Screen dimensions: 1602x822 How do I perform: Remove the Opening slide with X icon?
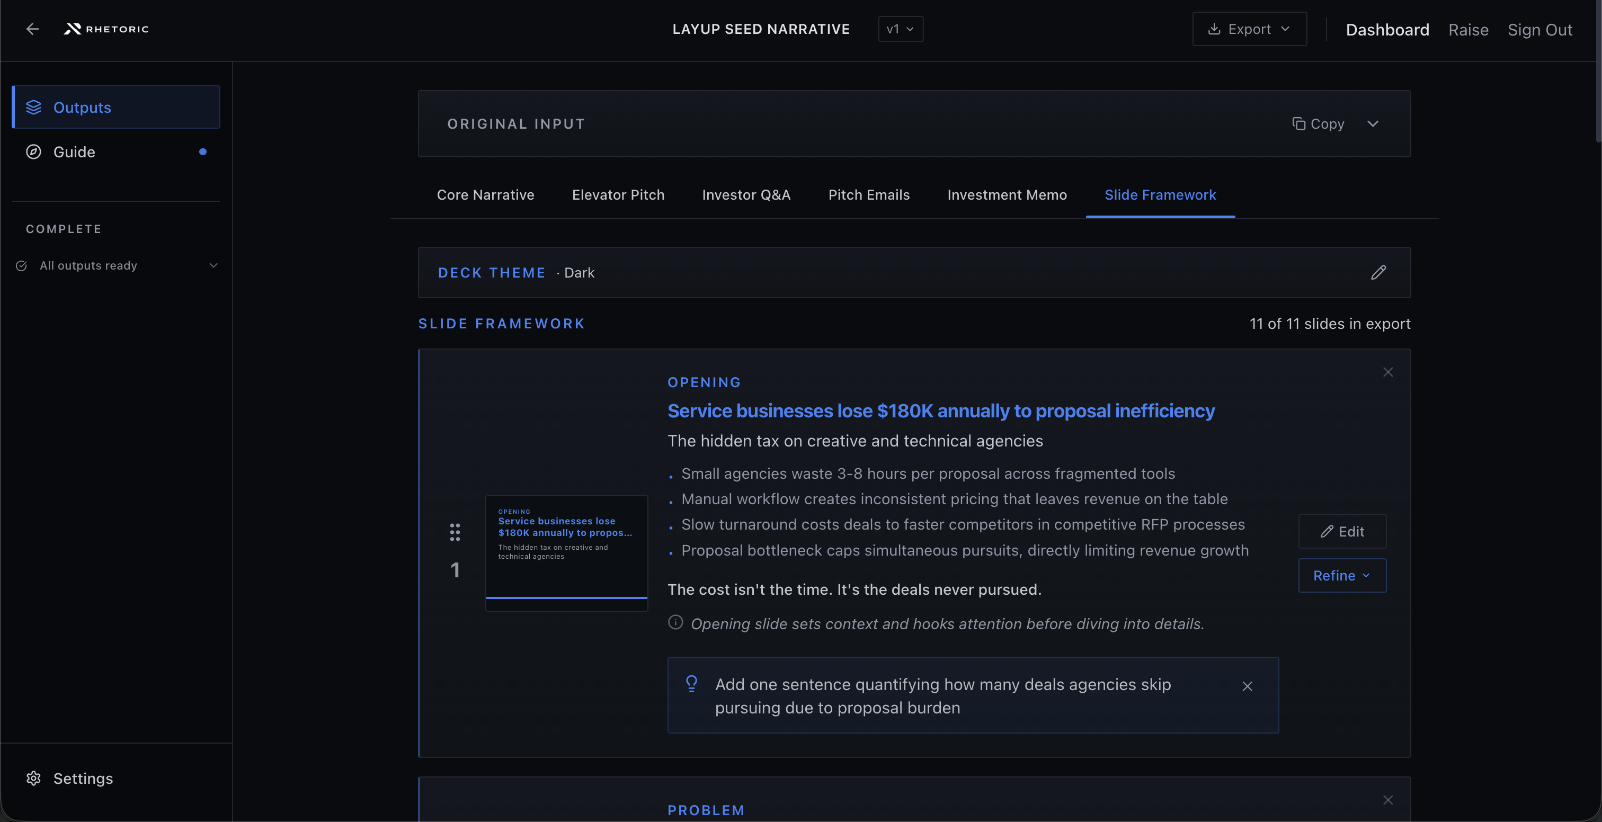1387,372
